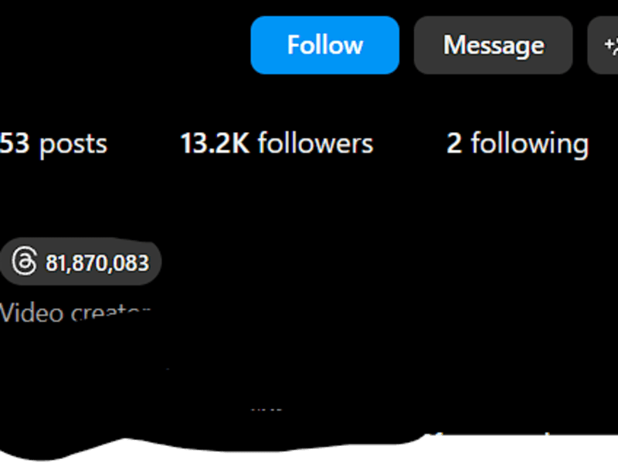Image resolution: width=618 pixels, height=463 pixels.
Task: Click the 13.2K number
Action: (x=215, y=144)
